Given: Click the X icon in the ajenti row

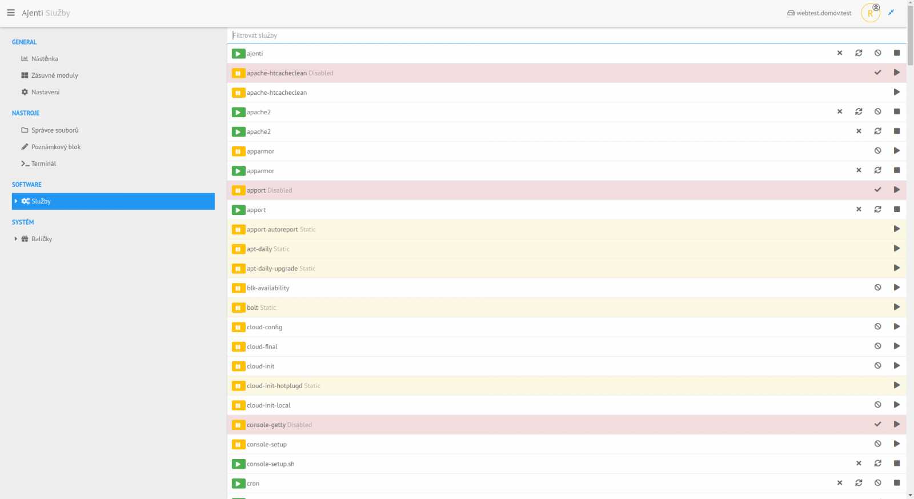Looking at the screenshot, I should pos(840,53).
